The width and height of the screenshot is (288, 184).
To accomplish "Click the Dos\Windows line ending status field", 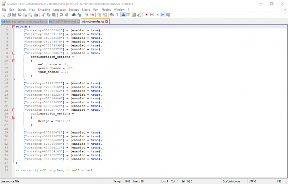I will [232, 181].
